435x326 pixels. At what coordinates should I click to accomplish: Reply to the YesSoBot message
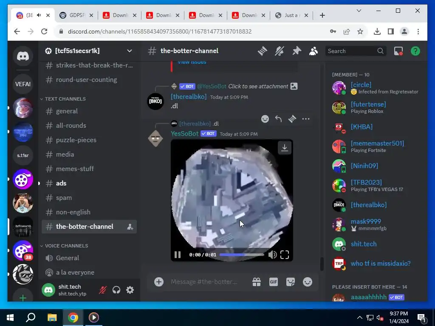coord(279,119)
